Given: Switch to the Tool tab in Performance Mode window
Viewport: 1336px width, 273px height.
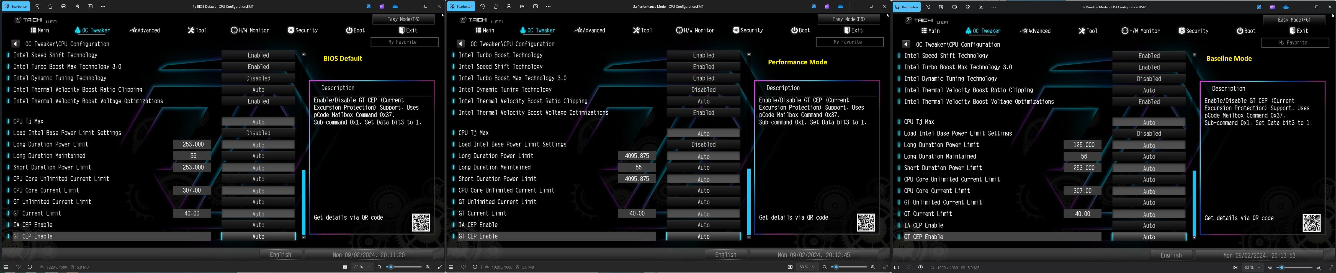Looking at the screenshot, I should pos(643,30).
